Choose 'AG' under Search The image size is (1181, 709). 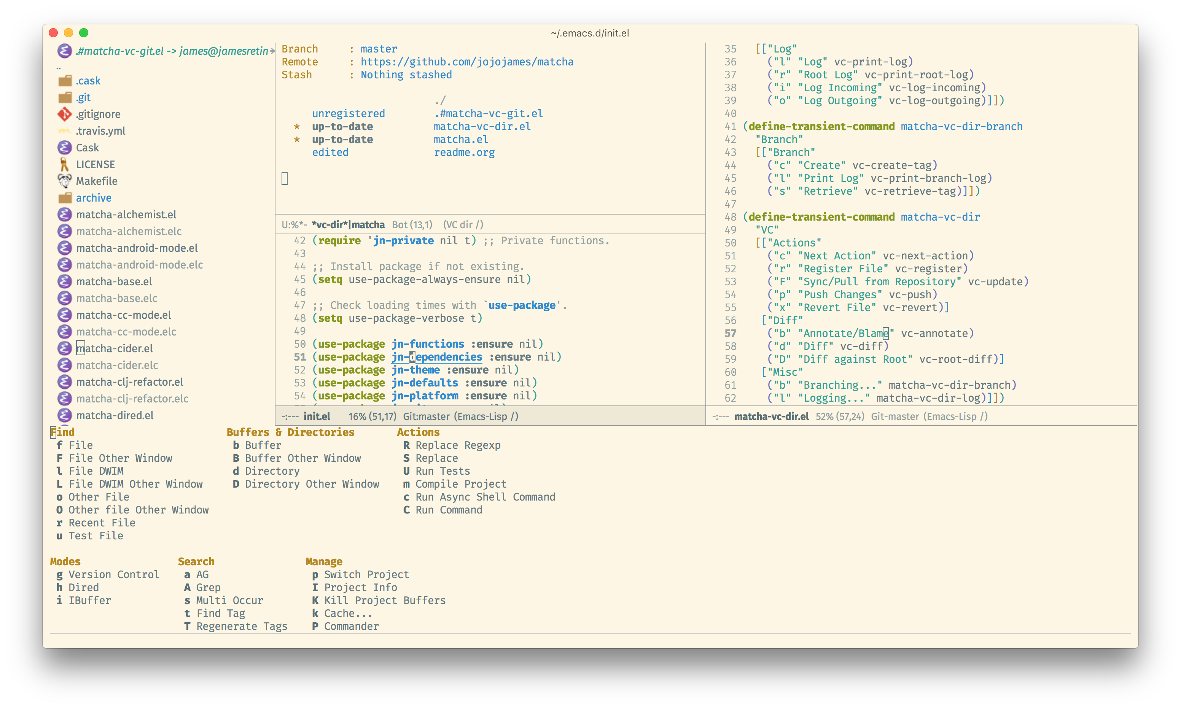[202, 574]
